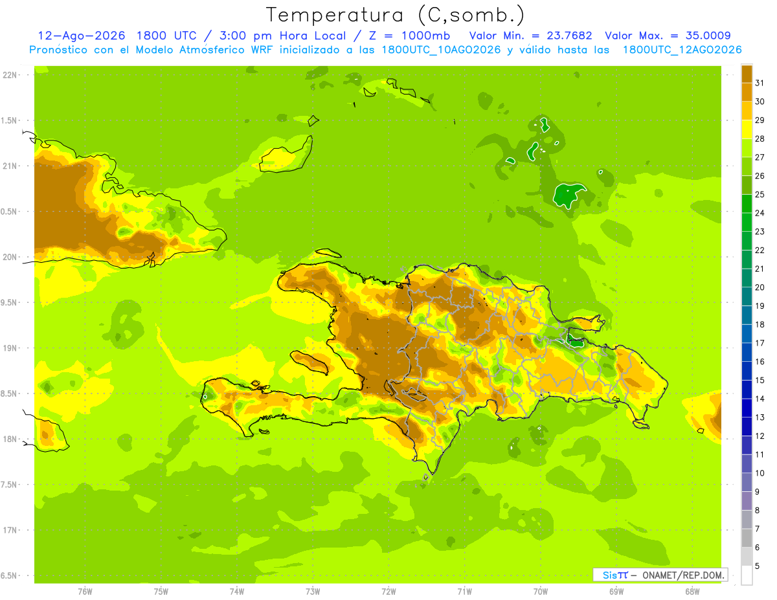The height and width of the screenshot is (600, 777).
Task: Click the "72W" longitude label
Action: coord(388,592)
